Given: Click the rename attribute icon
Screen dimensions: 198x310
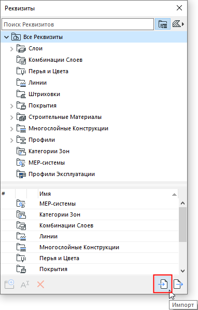Looking at the screenshot, I should coord(25,285).
